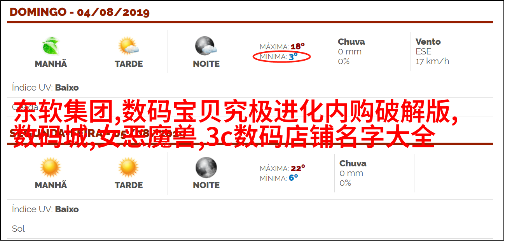The height and width of the screenshot is (241, 505).
Task: Click Monday's Mínima 6° temperature
Action: [279, 178]
